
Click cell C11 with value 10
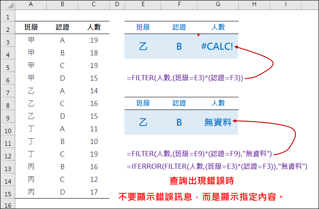tap(94, 141)
